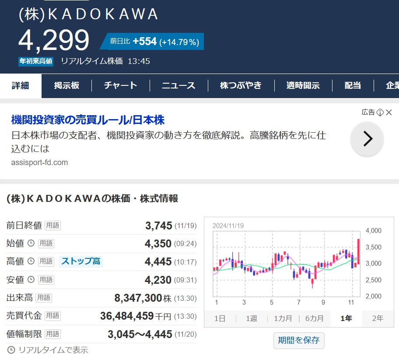
Task: Click the 用語 glossary button for 前日終値
Action: point(52,226)
